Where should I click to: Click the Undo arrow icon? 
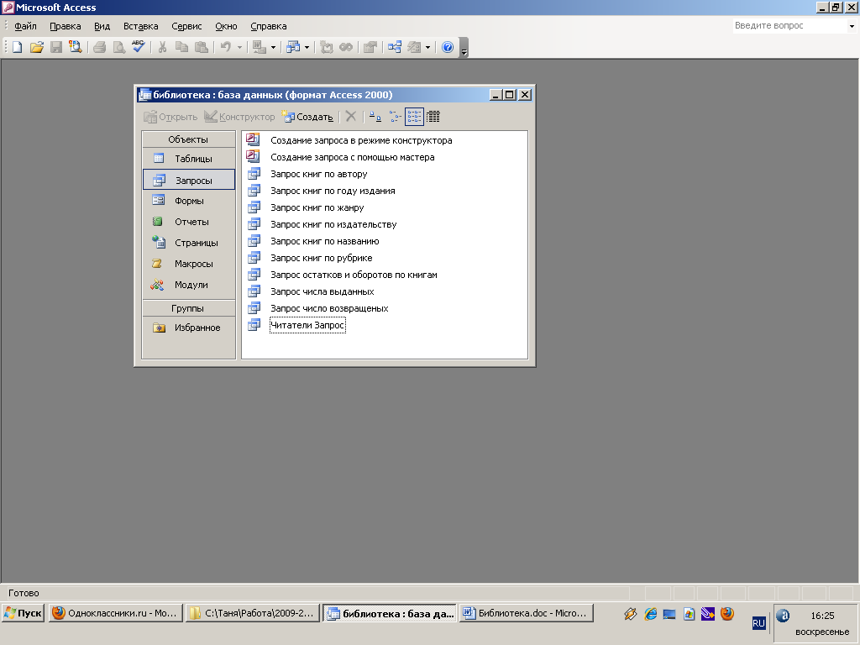tap(225, 47)
